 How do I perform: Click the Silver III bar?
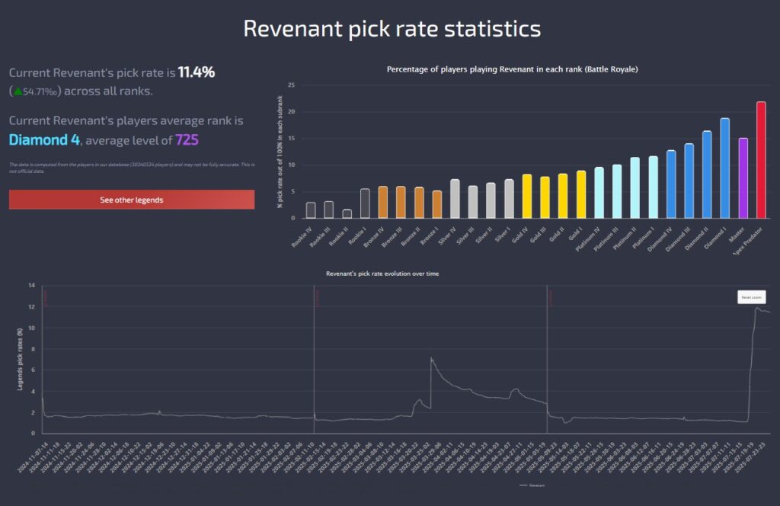pos(472,202)
